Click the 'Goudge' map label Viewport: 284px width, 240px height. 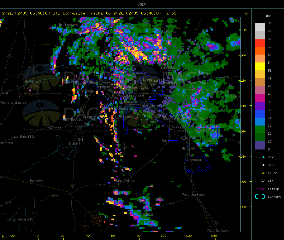point(138,95)
